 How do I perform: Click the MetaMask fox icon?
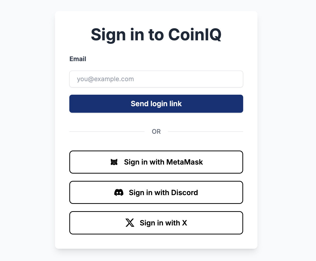point(114,162)
